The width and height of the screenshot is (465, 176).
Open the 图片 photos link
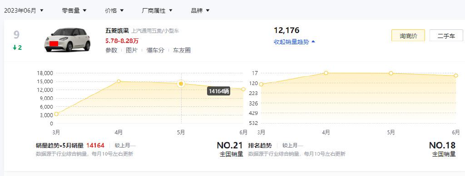pyautogui.click(x=132, y=50)
